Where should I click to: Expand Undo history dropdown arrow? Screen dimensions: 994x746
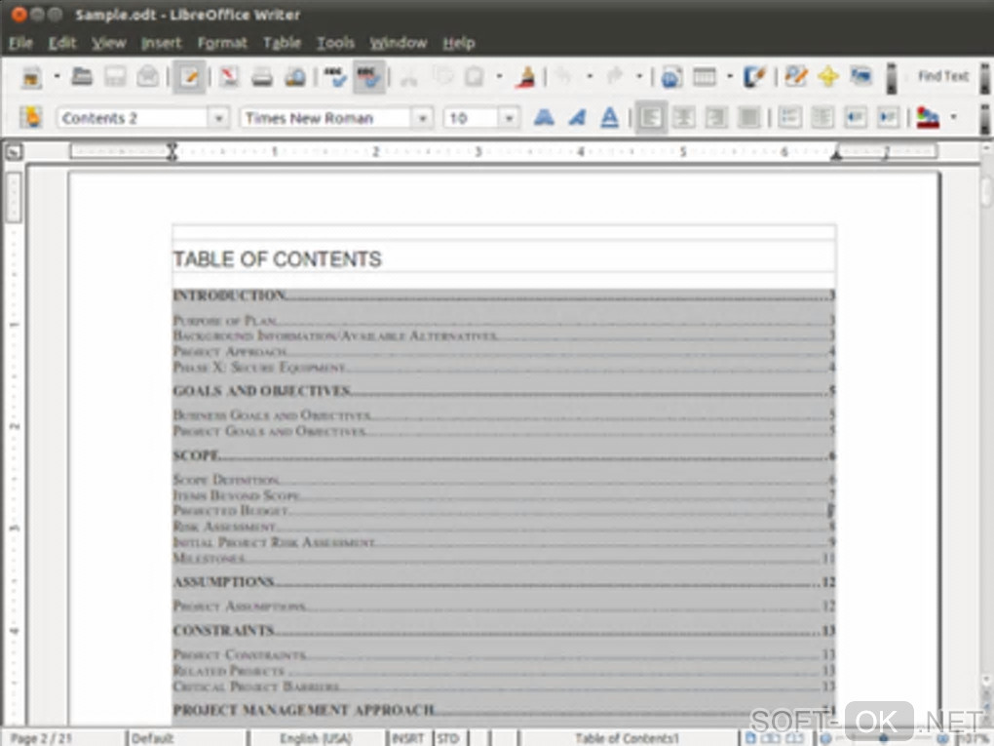click(x=590, y=77)
